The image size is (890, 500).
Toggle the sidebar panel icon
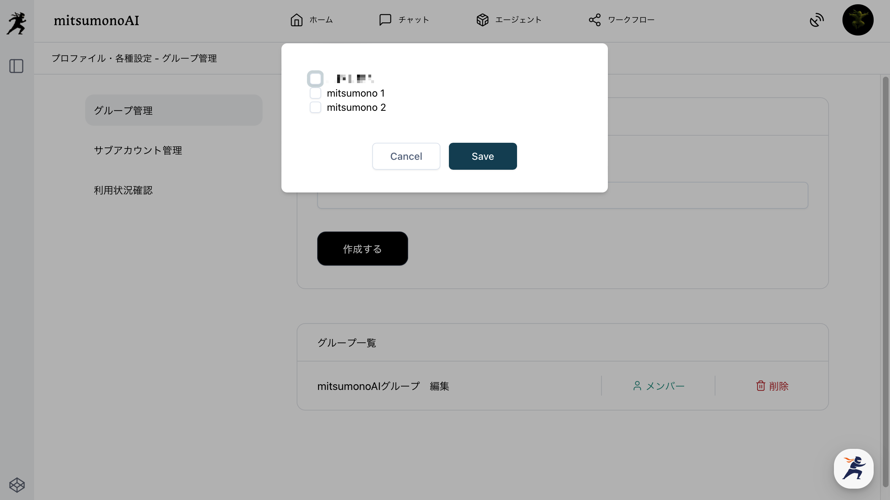tap(16, 66)
